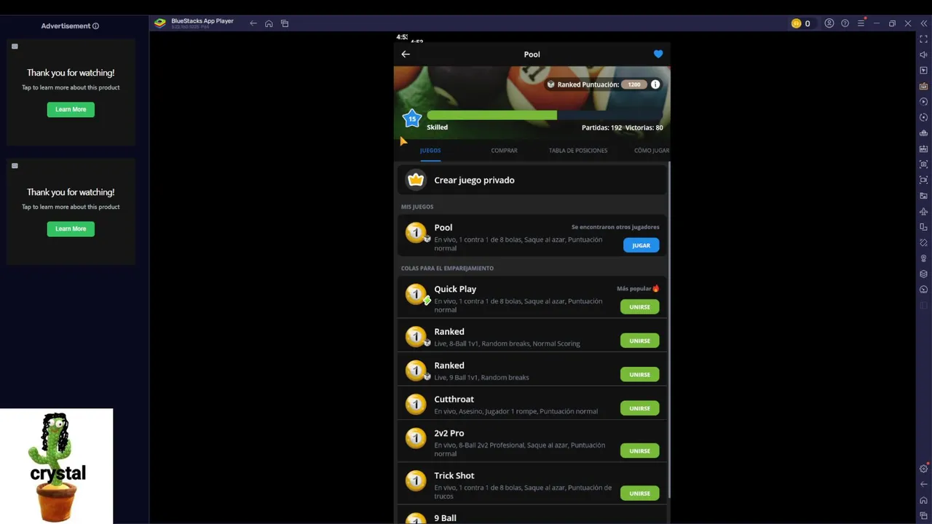The height and width of the screenshot is (524, 932).
Task: Click the first ad Learn More button
Action: click(71, 109)
